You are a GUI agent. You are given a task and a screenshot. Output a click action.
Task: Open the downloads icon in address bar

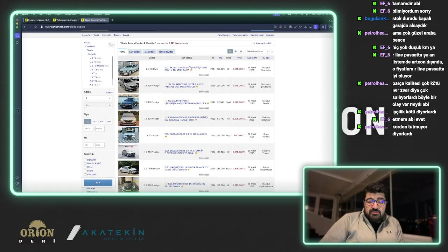point(306,27)
